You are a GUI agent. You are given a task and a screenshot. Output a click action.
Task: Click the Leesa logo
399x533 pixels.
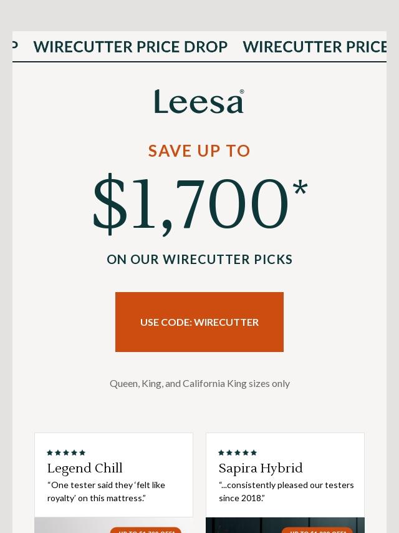tap(198, 102)
